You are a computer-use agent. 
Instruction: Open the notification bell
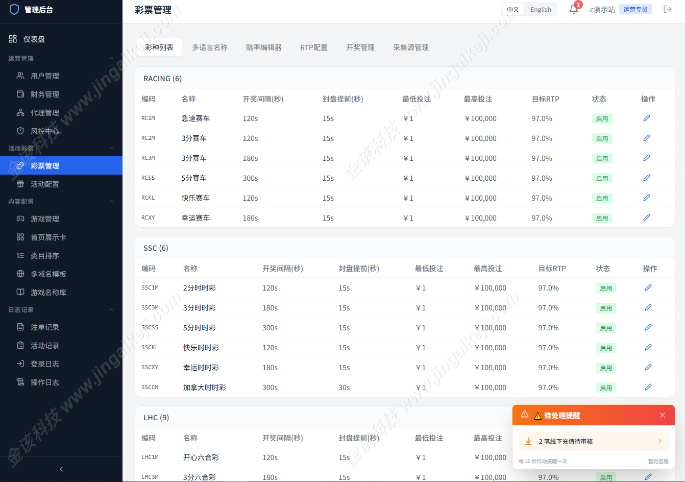574,10
